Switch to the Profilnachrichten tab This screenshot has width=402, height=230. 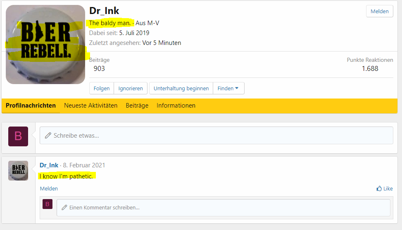[31, 106]
